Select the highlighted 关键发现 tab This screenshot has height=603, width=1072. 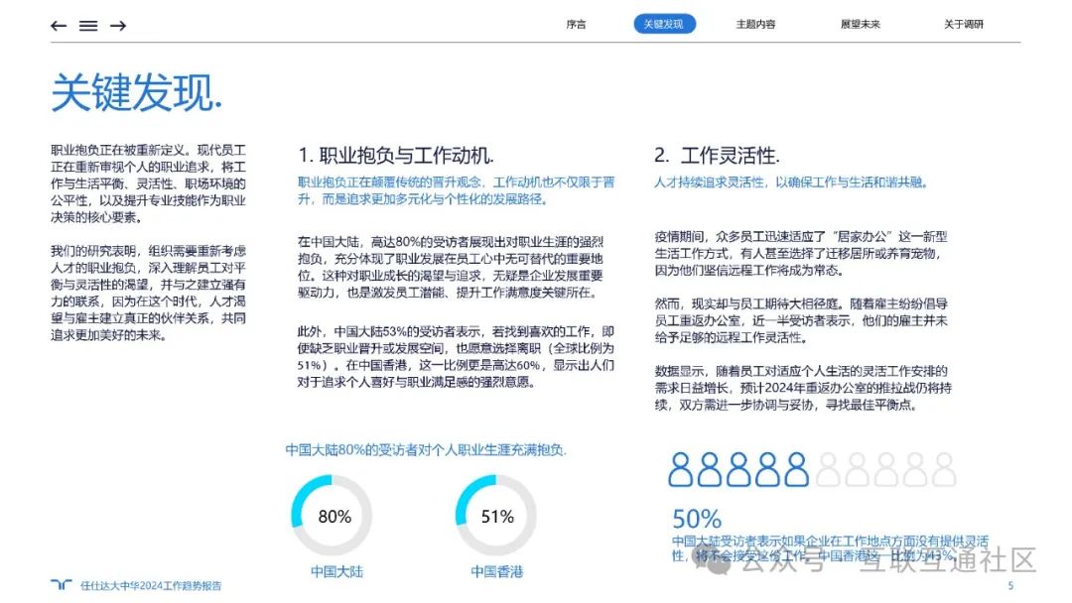click(x=664, y=24)
